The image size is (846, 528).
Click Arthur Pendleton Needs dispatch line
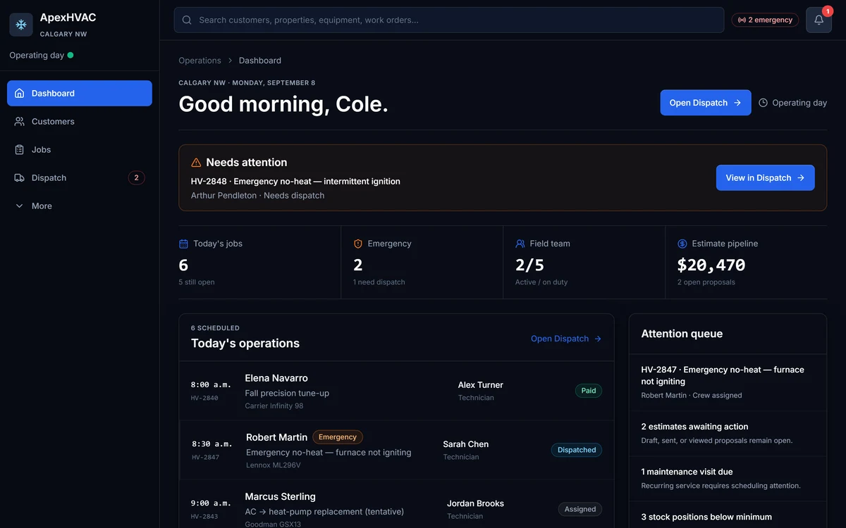pos(257,196)
